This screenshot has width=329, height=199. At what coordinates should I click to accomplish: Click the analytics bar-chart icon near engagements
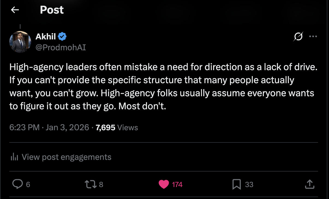pos(14,157)
